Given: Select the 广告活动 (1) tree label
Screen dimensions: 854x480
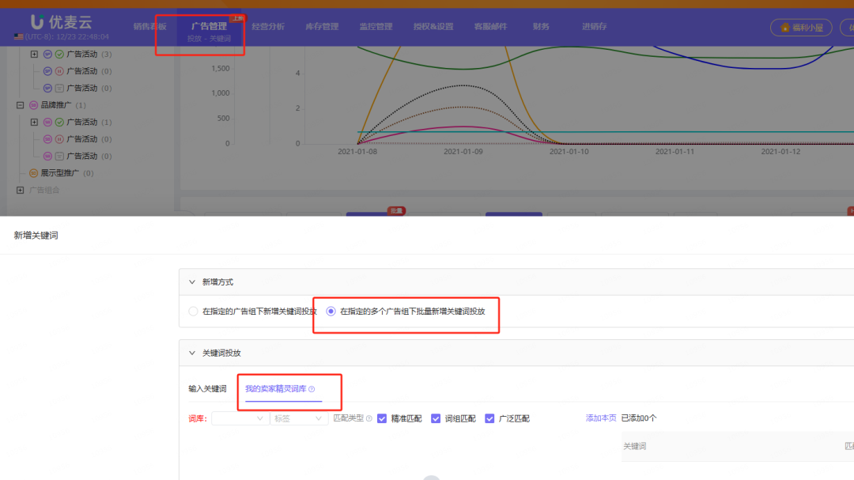Looking at the screenshot, I should (89, 122).
